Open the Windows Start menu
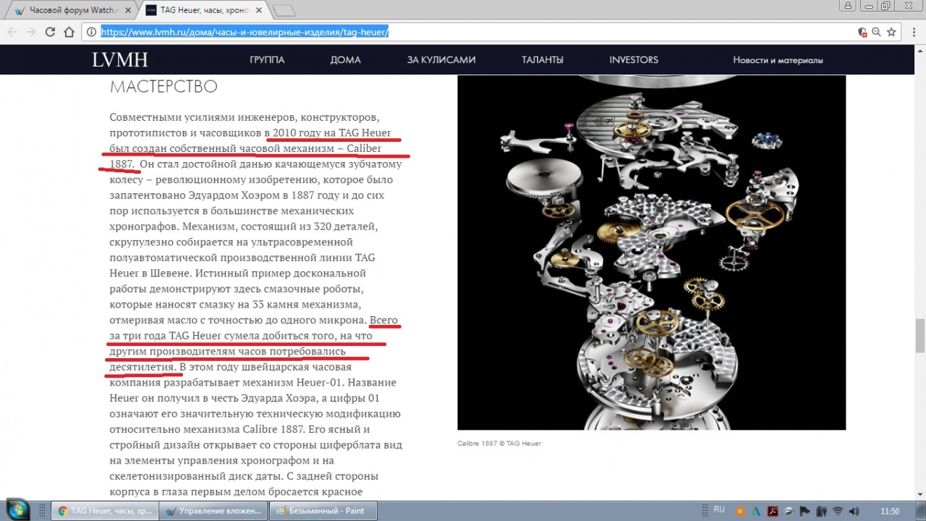Screen dimensions: 926x521 pos(16,509)
